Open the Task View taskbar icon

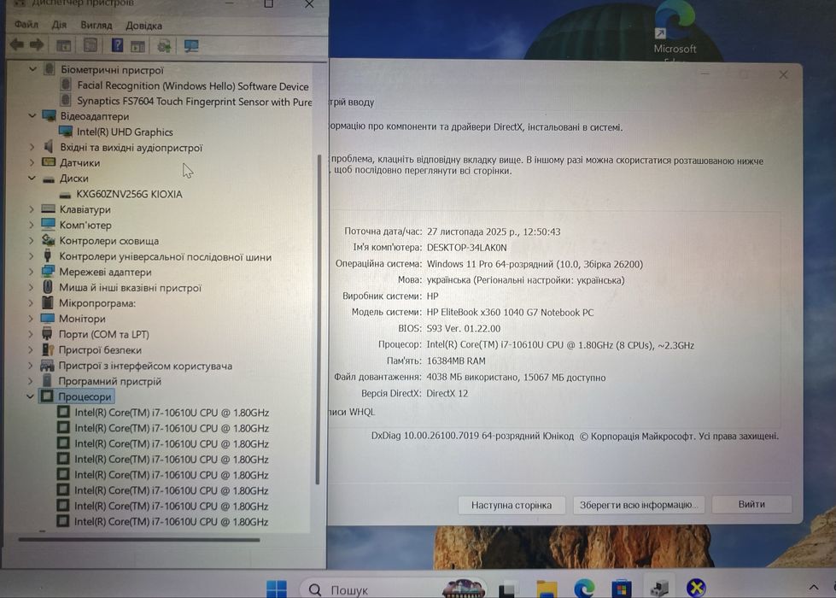click(x=508, y=589)
